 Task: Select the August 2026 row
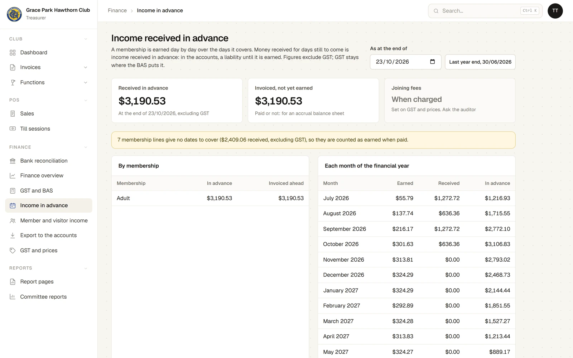(416, 213)
